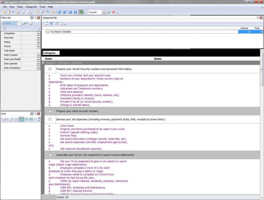Click the Category grouping header button
The height and width of the screenshot is (200, 264).
pyautogui.click(x=51, y=53)
